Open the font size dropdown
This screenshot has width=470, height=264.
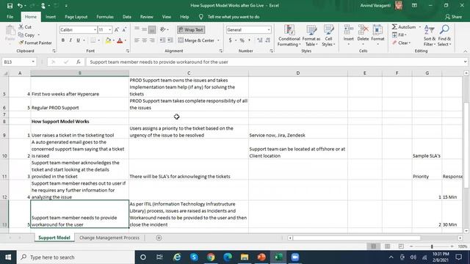pos(110,29)
